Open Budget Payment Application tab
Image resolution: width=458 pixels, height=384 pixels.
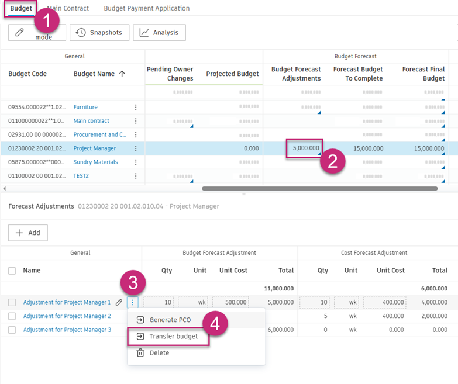[x=147, y=8]
